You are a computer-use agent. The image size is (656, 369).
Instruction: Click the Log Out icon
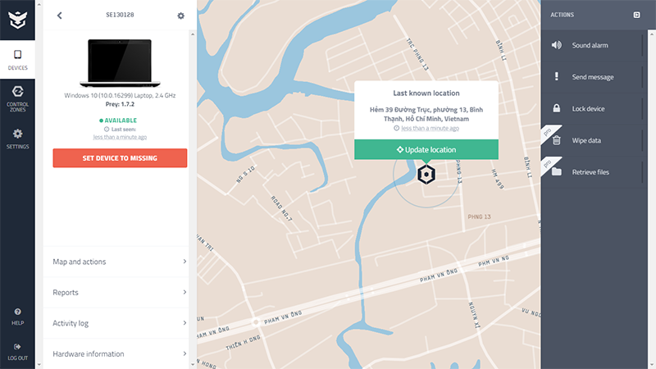(17, 351)
